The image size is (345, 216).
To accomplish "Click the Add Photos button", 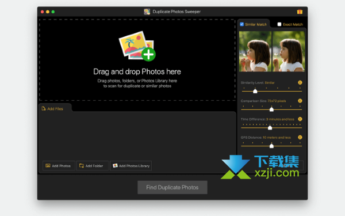I will pos(59,165).
